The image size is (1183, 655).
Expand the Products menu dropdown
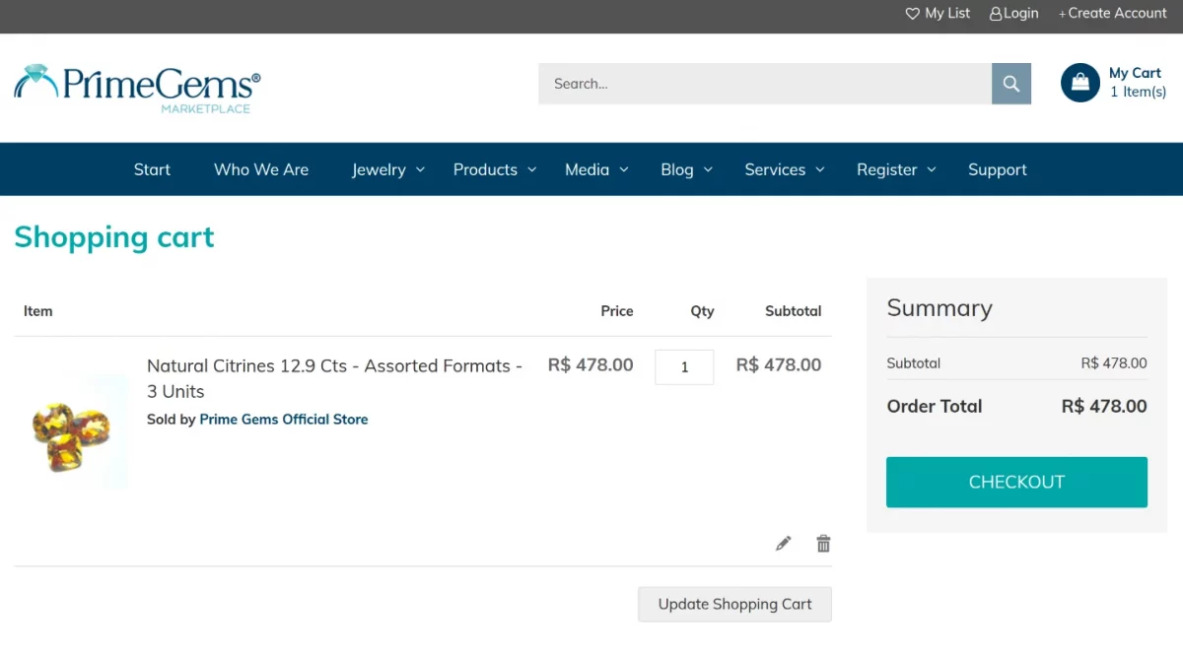(x=495, y=169)
